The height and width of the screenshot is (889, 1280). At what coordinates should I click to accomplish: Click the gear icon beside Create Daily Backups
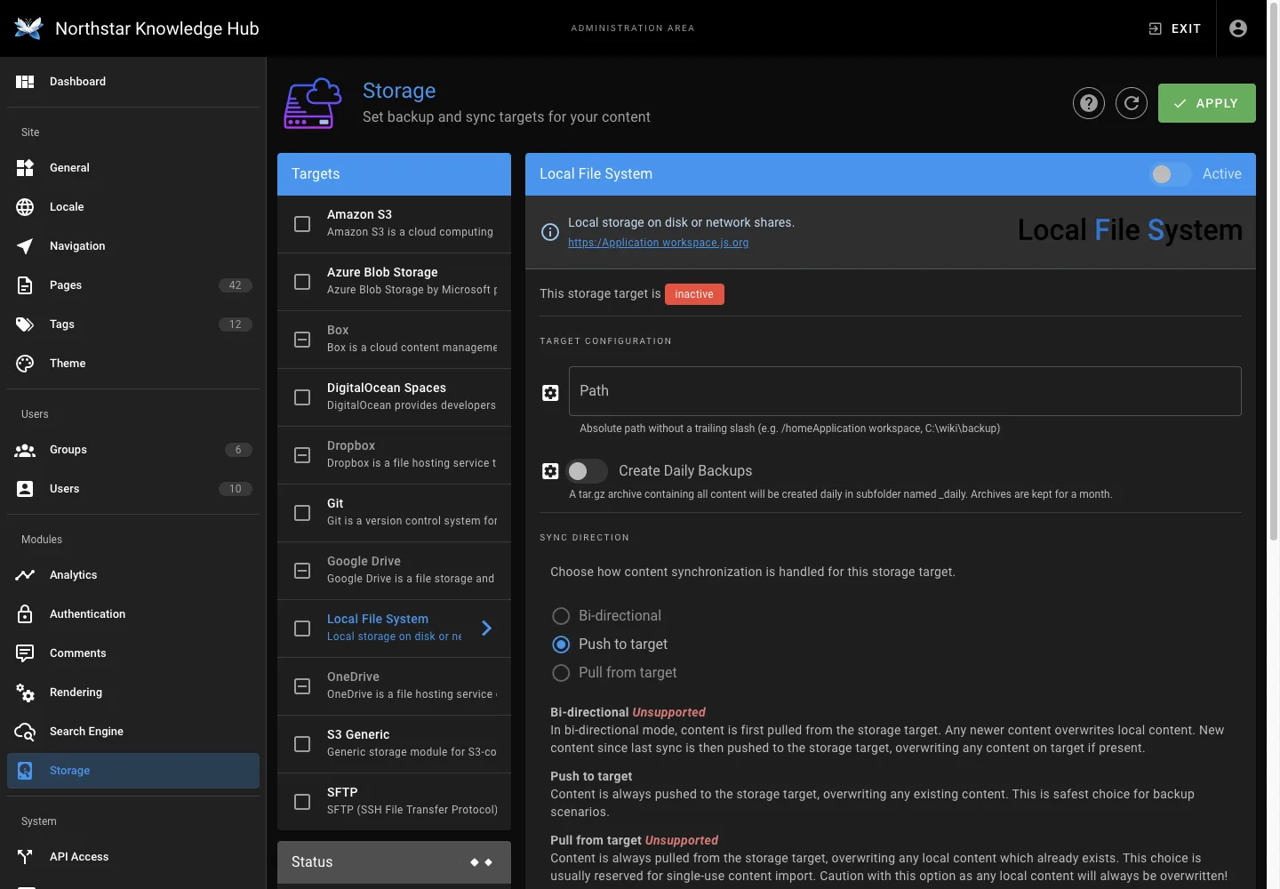(550, 471)
